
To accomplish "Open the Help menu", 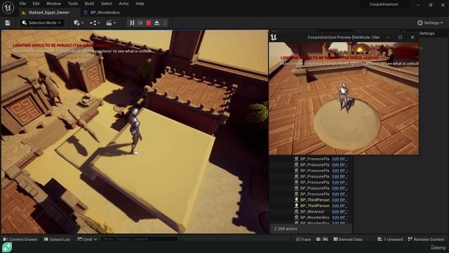I will click(140, 4).
